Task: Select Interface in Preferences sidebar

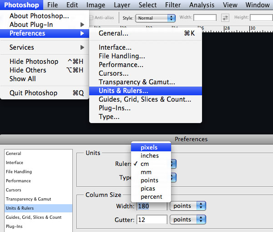Action: click(38, 163)
